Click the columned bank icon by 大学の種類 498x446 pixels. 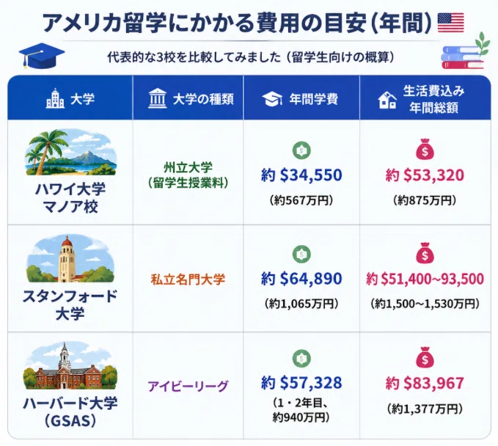pyautogui.click(x=157, y=98)
